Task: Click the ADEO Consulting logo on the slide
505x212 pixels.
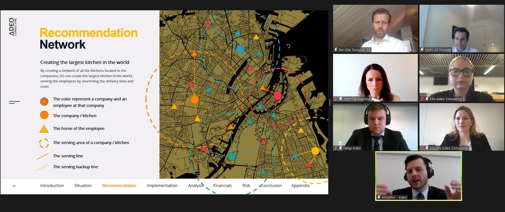Action: coord(13,27)
